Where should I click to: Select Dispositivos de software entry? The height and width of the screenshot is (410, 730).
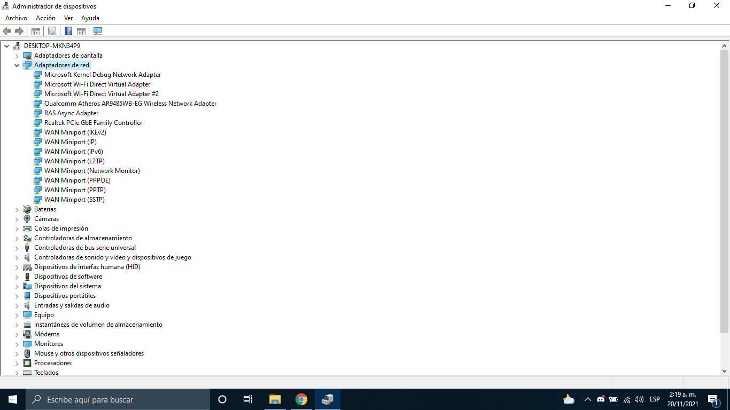tap(68, 277)
